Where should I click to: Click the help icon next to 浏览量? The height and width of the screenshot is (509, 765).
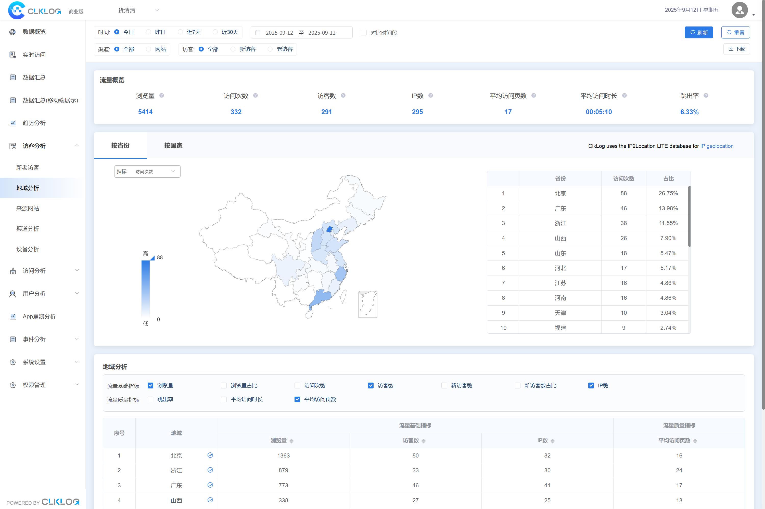(161, 95)
